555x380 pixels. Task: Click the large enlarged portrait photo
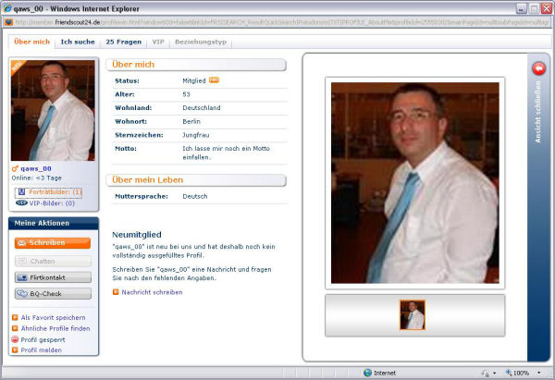(414, 183)
